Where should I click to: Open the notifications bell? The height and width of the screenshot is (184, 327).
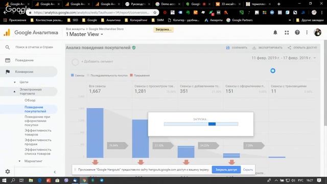(x=275, y=33)
